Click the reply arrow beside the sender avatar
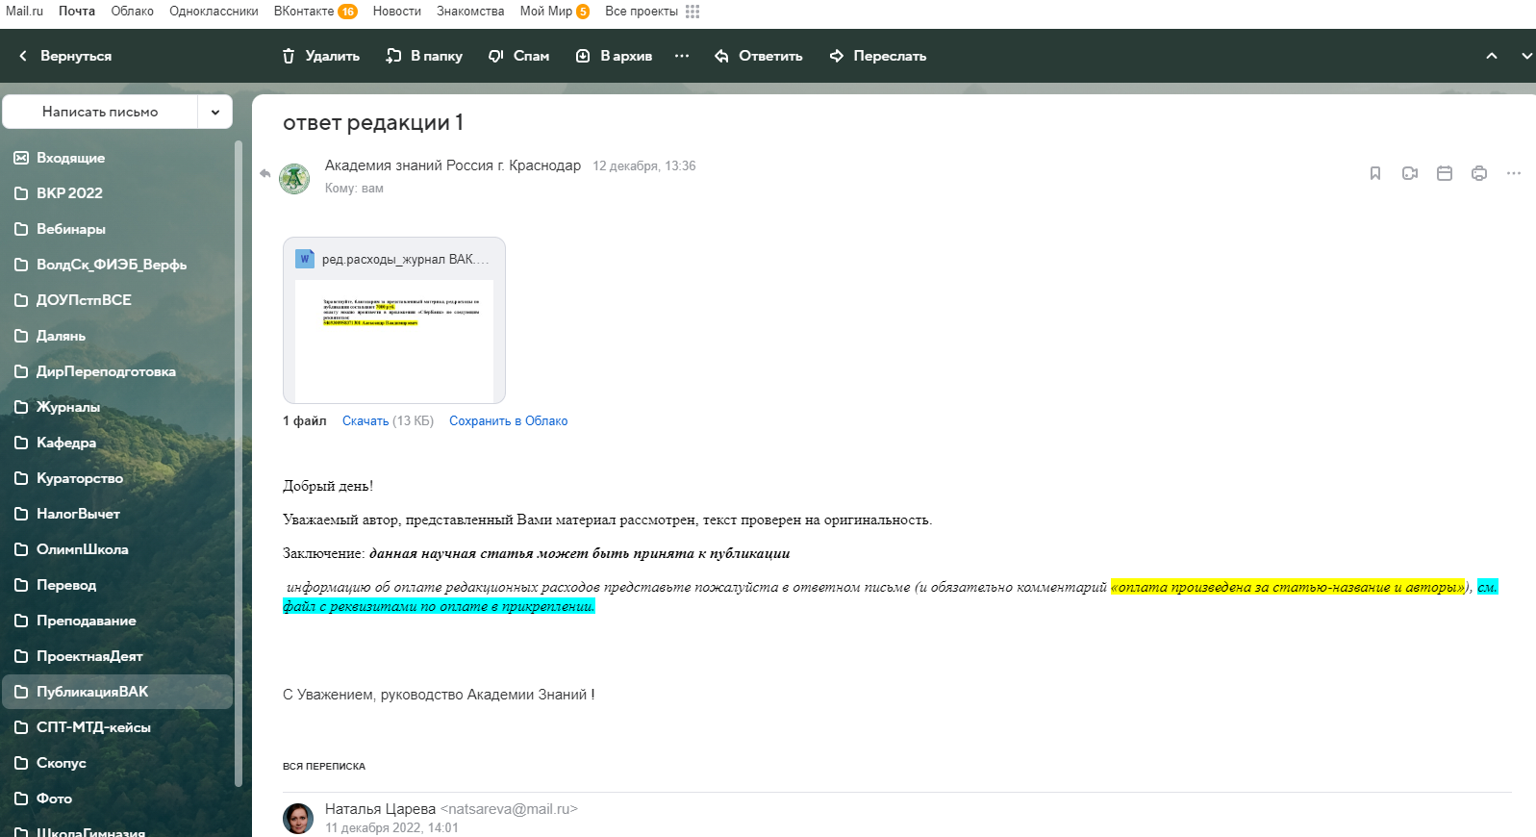The image size is (1536, 837). coord(265,173)
